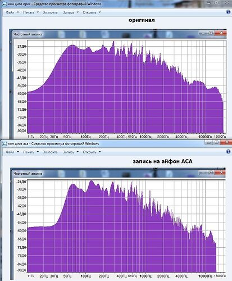Open the Файл menu in the ориг window

(x=12, y=12)
